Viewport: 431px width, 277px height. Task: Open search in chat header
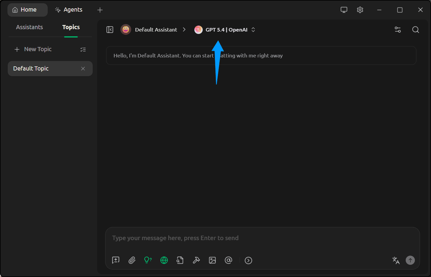[x=416, y=30]
